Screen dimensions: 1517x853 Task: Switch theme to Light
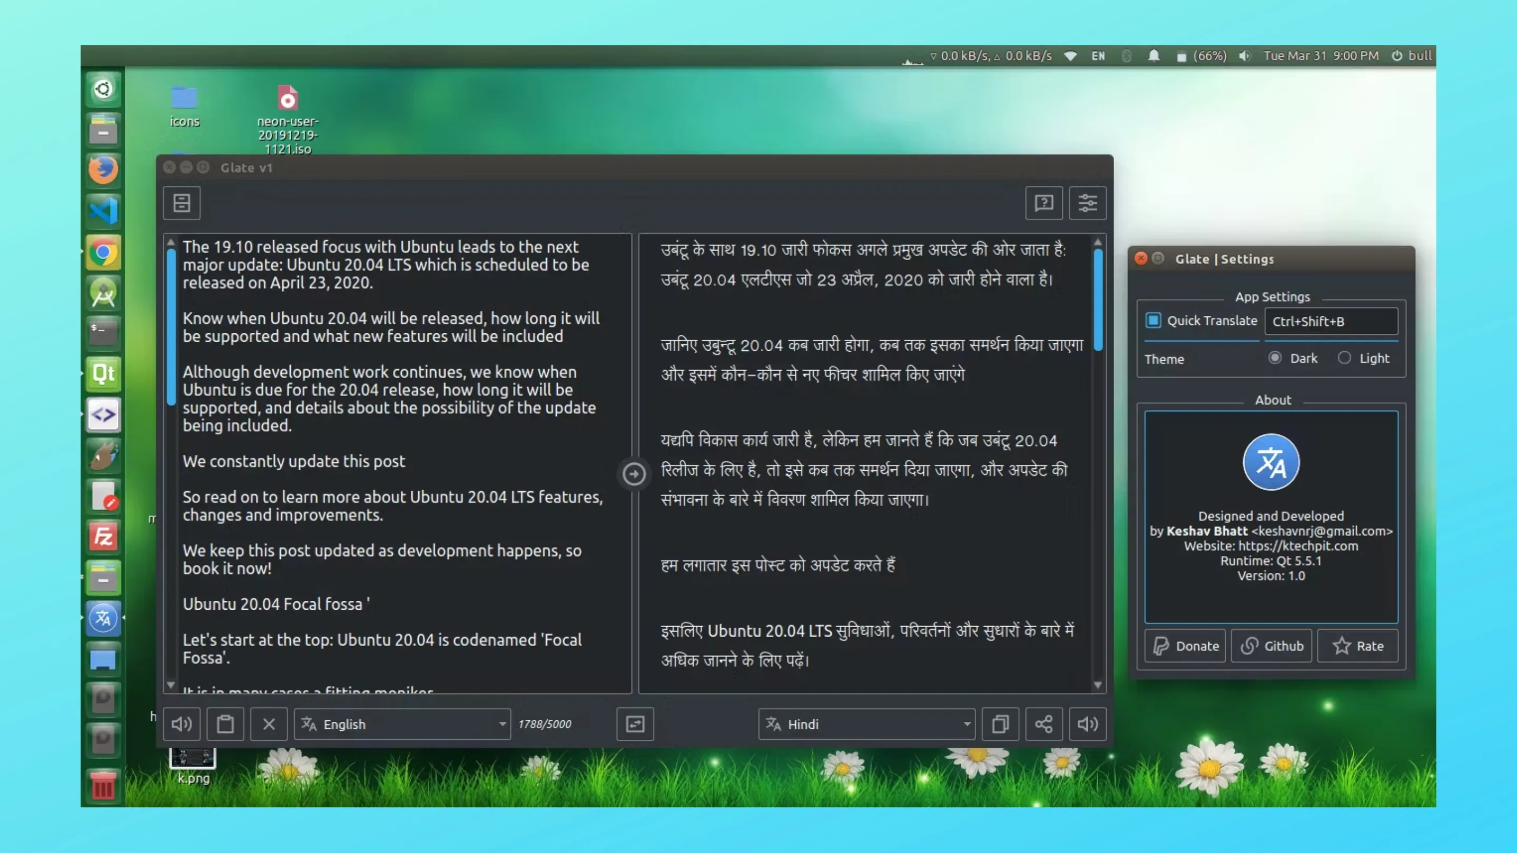pyautogui.click(x=1344, y=358)
